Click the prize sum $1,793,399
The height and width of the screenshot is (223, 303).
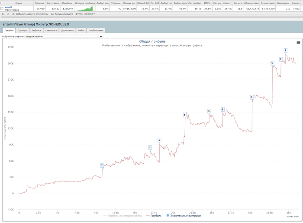click(x=268, y=9)
